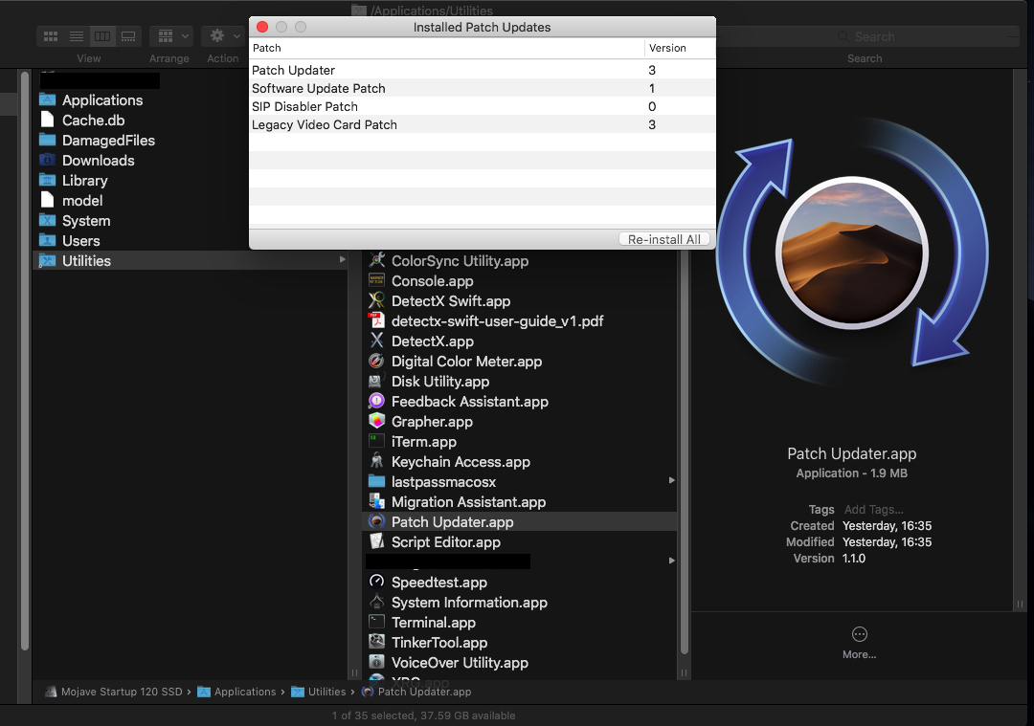Click the Finder Search field
The height and width of the screenshot is (726, 1034).
tap(865, 37)
